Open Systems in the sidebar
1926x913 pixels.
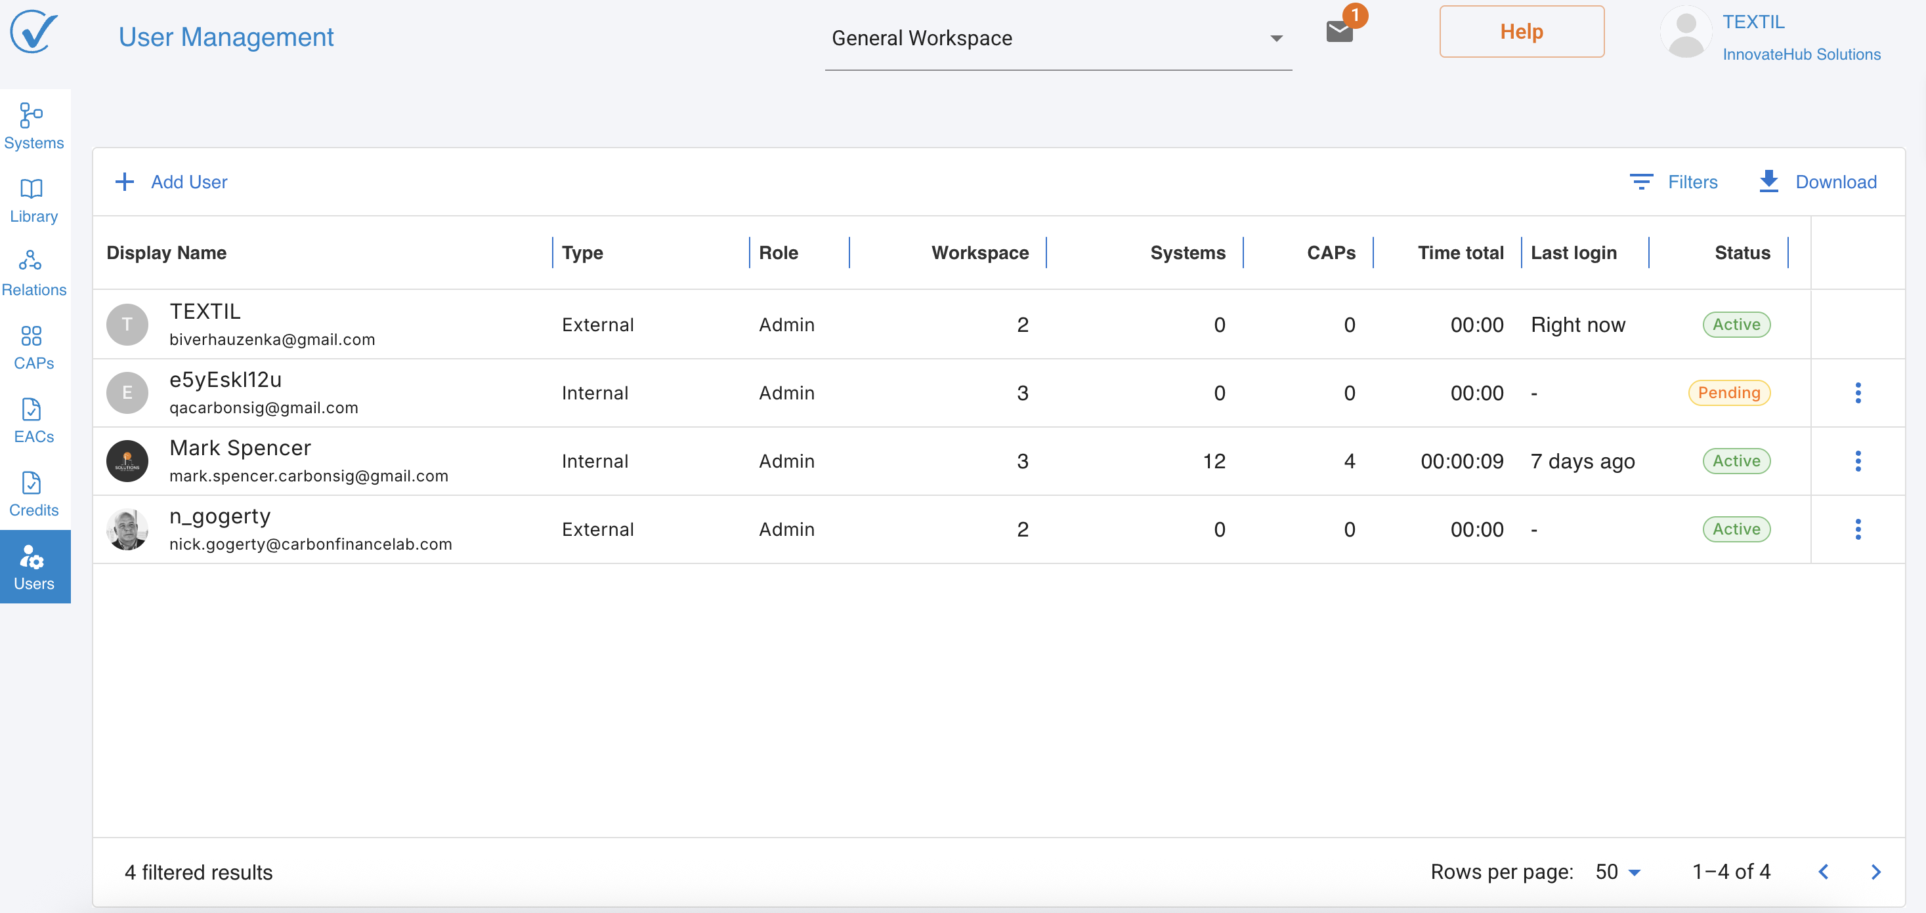(33, 127)
